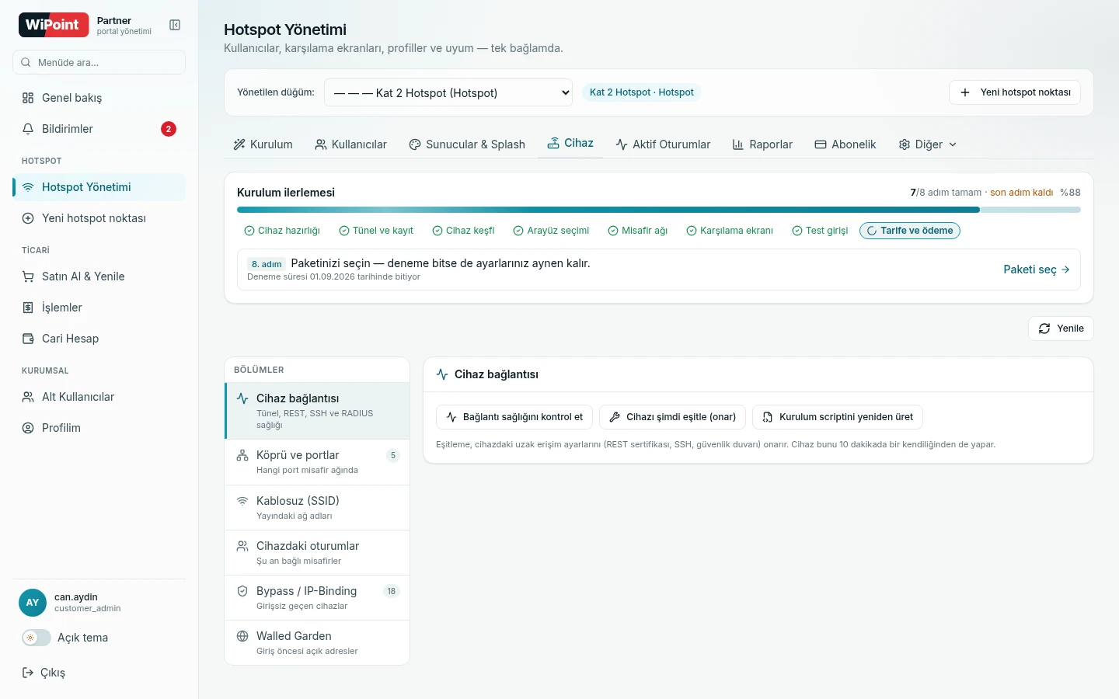The image size is (1119, 699).
Task: Switch to Kurulum tab
Action: [x=263, y=144]
